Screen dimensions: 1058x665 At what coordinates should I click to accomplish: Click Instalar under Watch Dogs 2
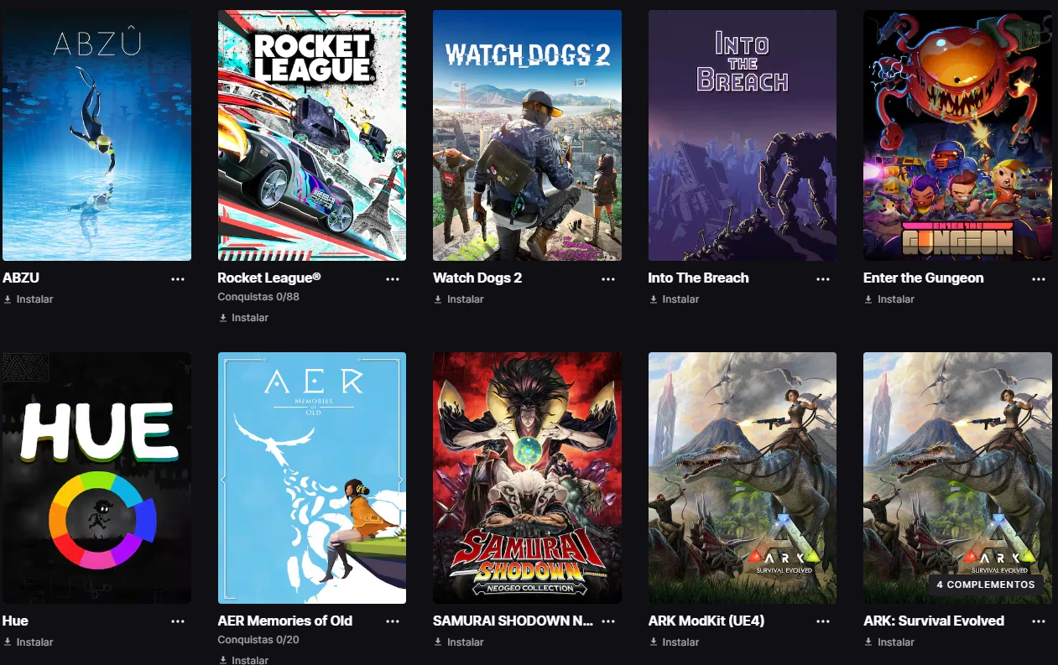(459, 299)
